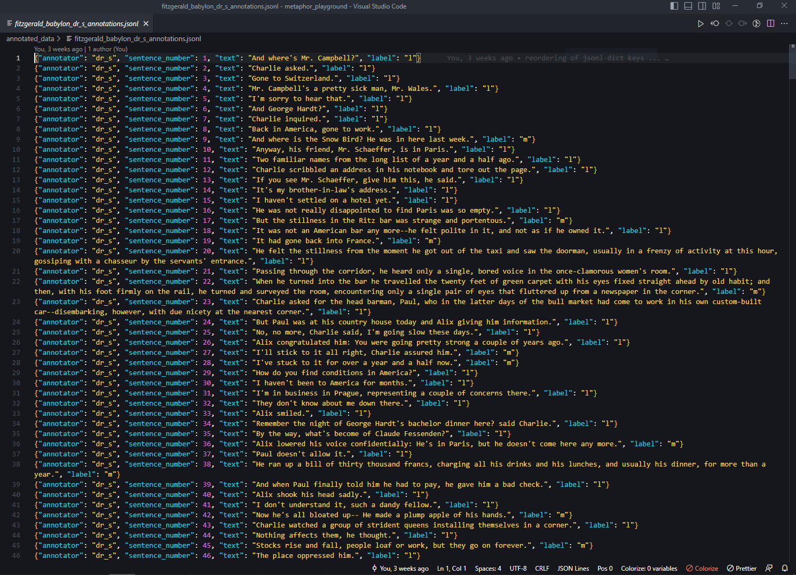Click line number 20 in the gutter

click(16, 251)
